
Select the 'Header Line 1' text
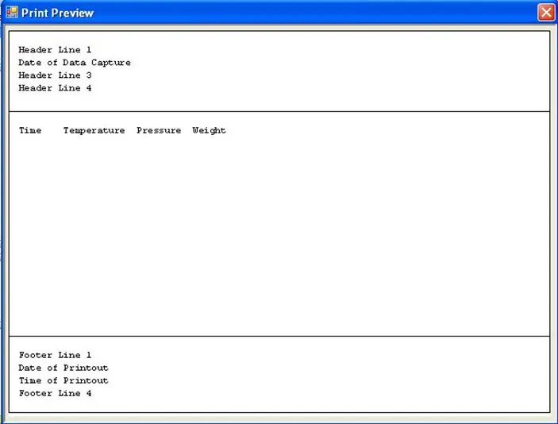[x=55, y=49]
